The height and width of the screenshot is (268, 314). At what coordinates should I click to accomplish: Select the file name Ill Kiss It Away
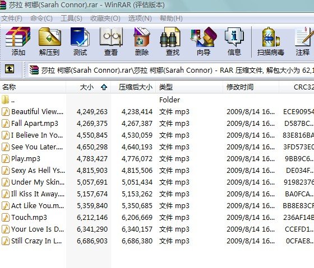click(x=38, y=194)
